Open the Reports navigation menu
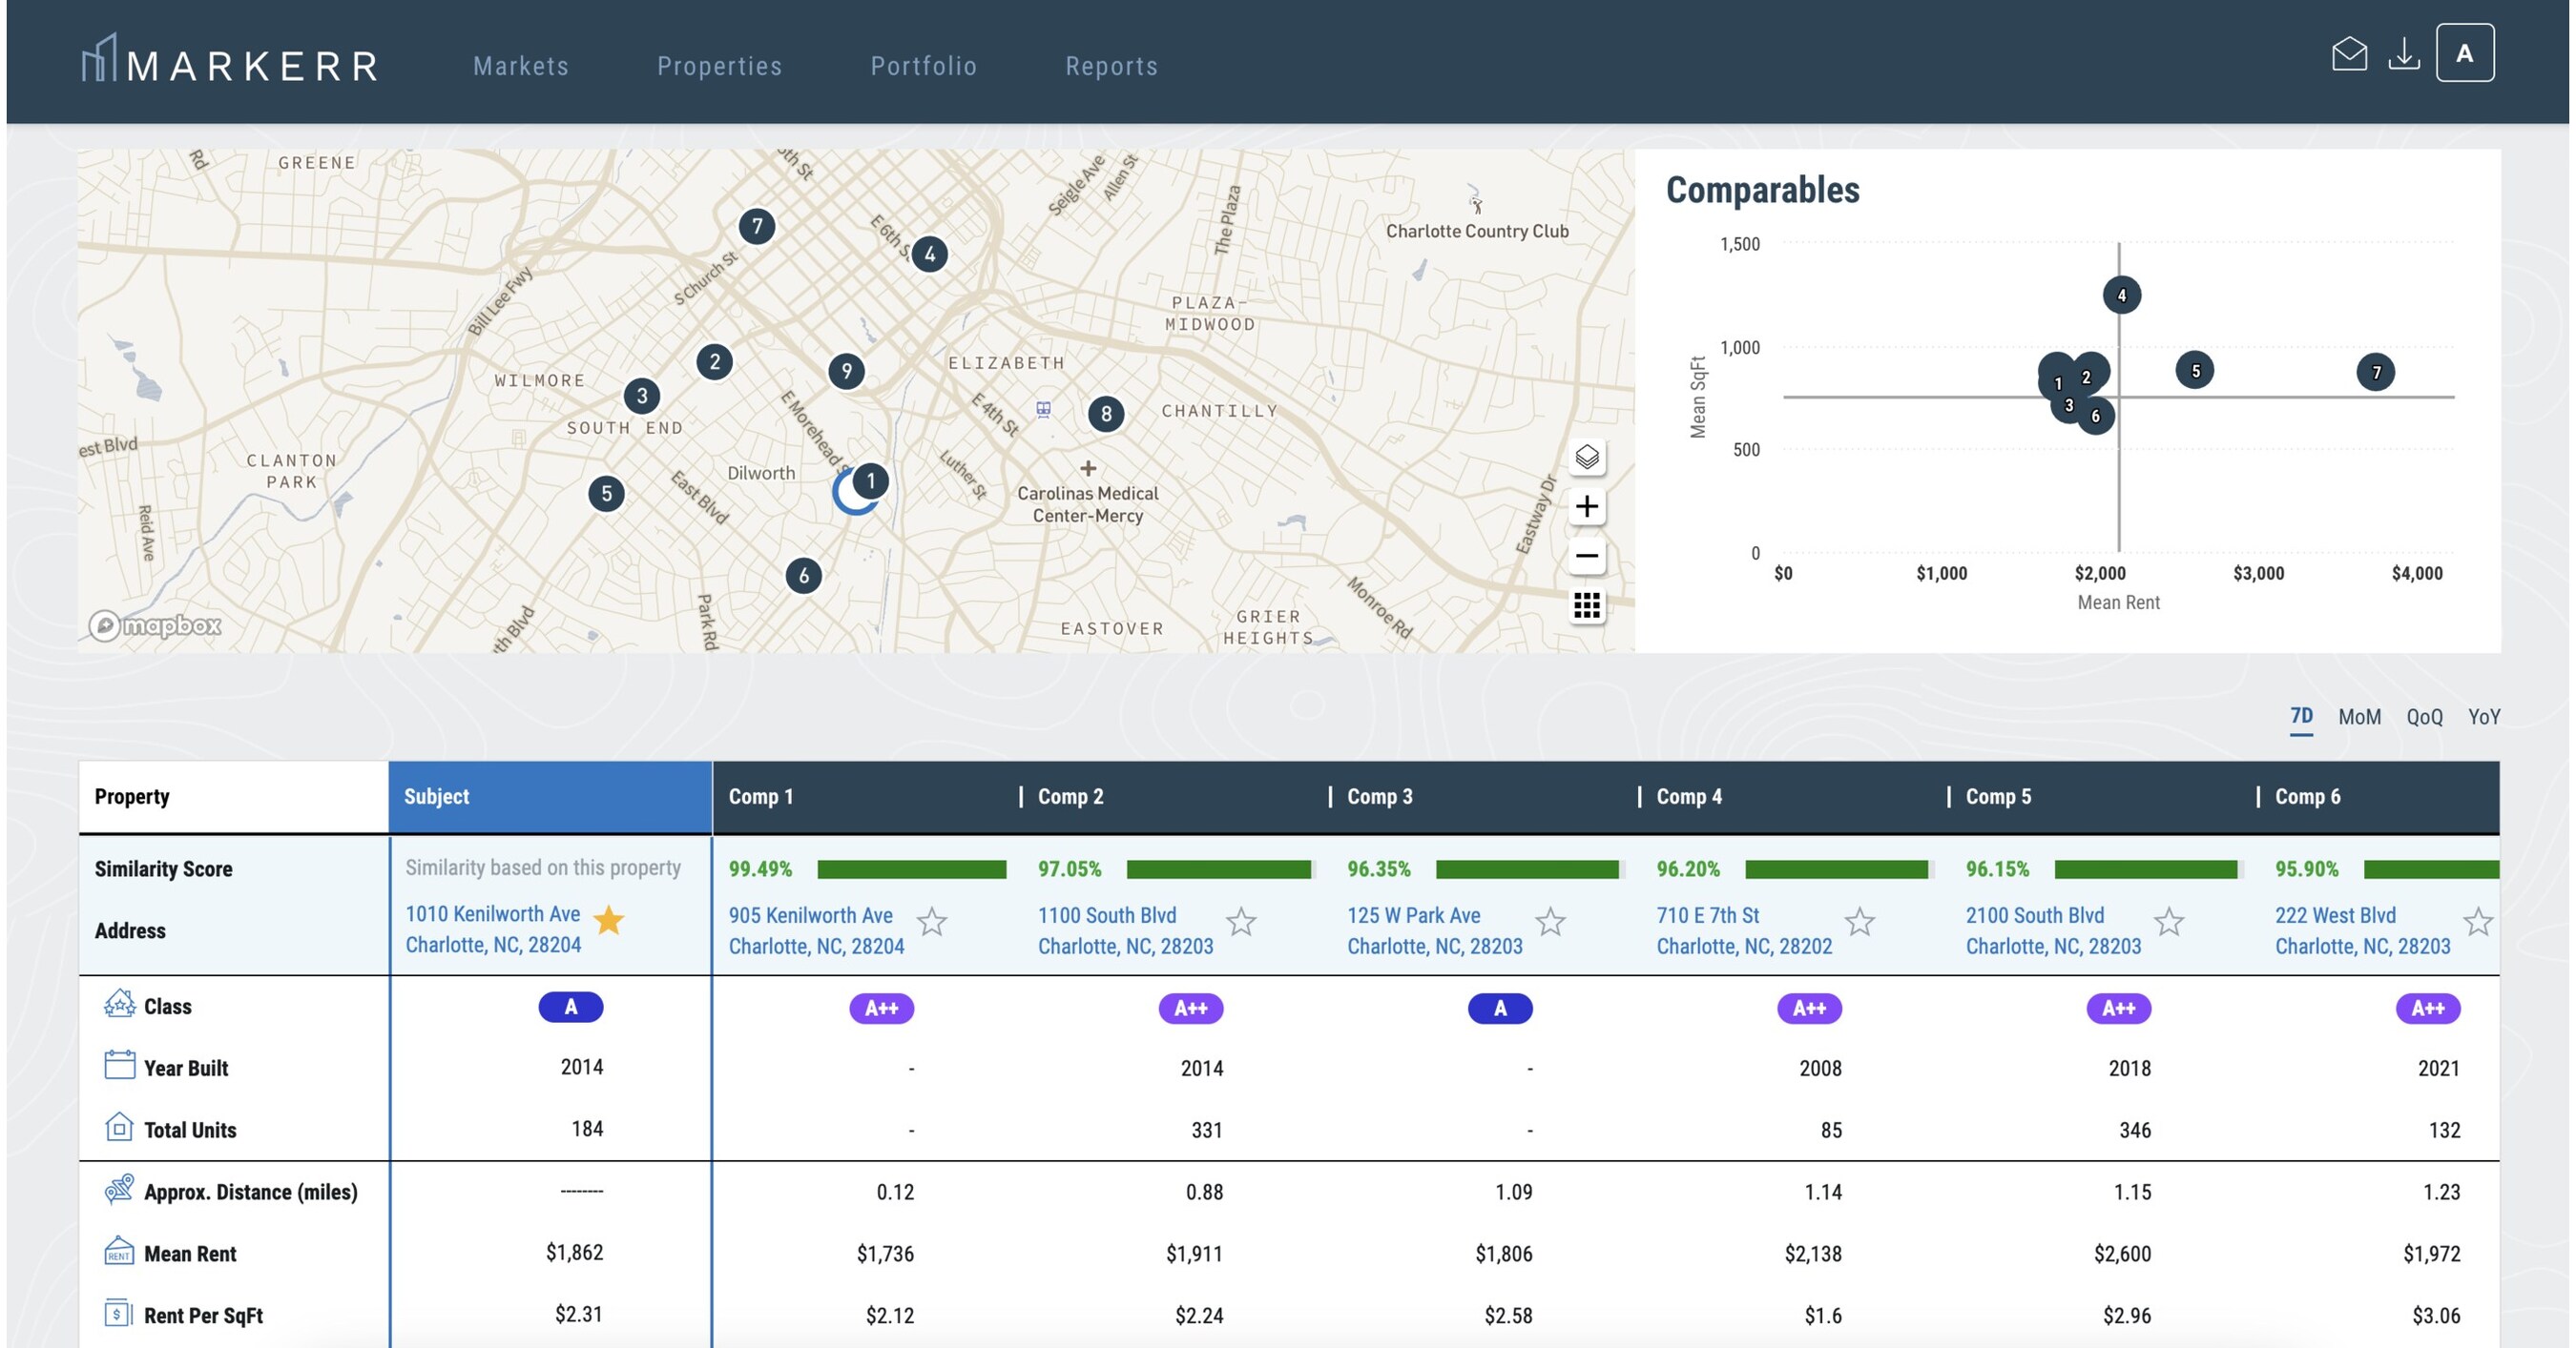 (x=1112, y=65)
